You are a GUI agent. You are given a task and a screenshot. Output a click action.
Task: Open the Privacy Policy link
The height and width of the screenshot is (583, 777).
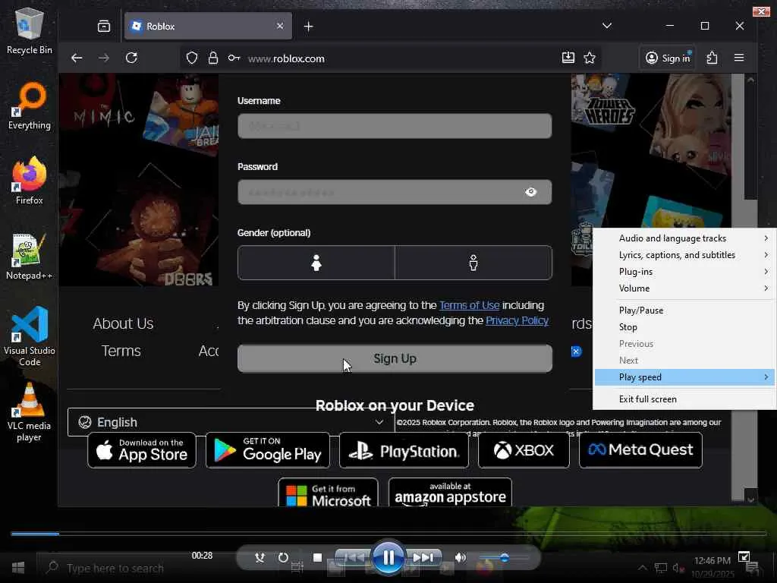(517, 321)
